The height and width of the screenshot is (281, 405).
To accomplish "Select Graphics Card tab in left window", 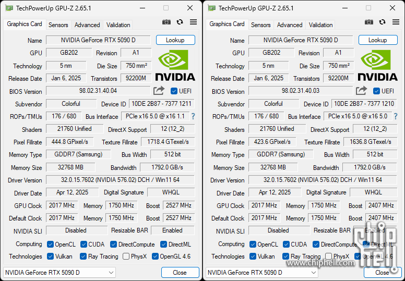I will pyautogui.click(x=25, y=25).
